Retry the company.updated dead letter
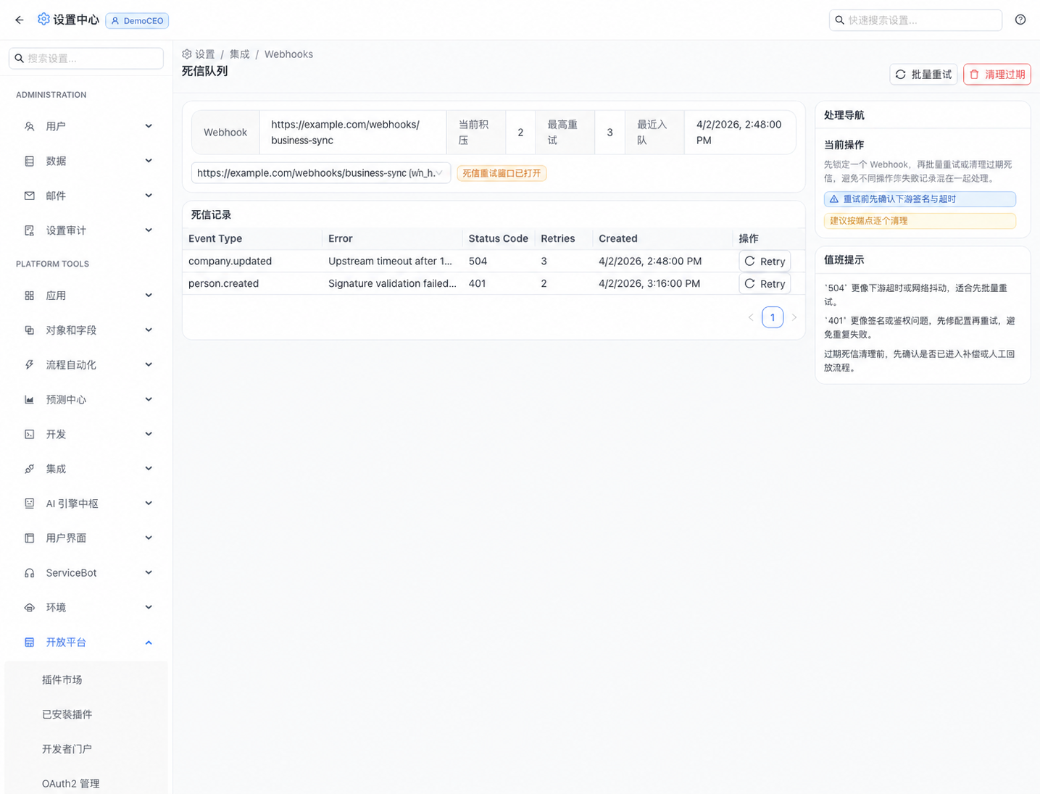Viewport: 1040px width, 794px height. [765, 262]
